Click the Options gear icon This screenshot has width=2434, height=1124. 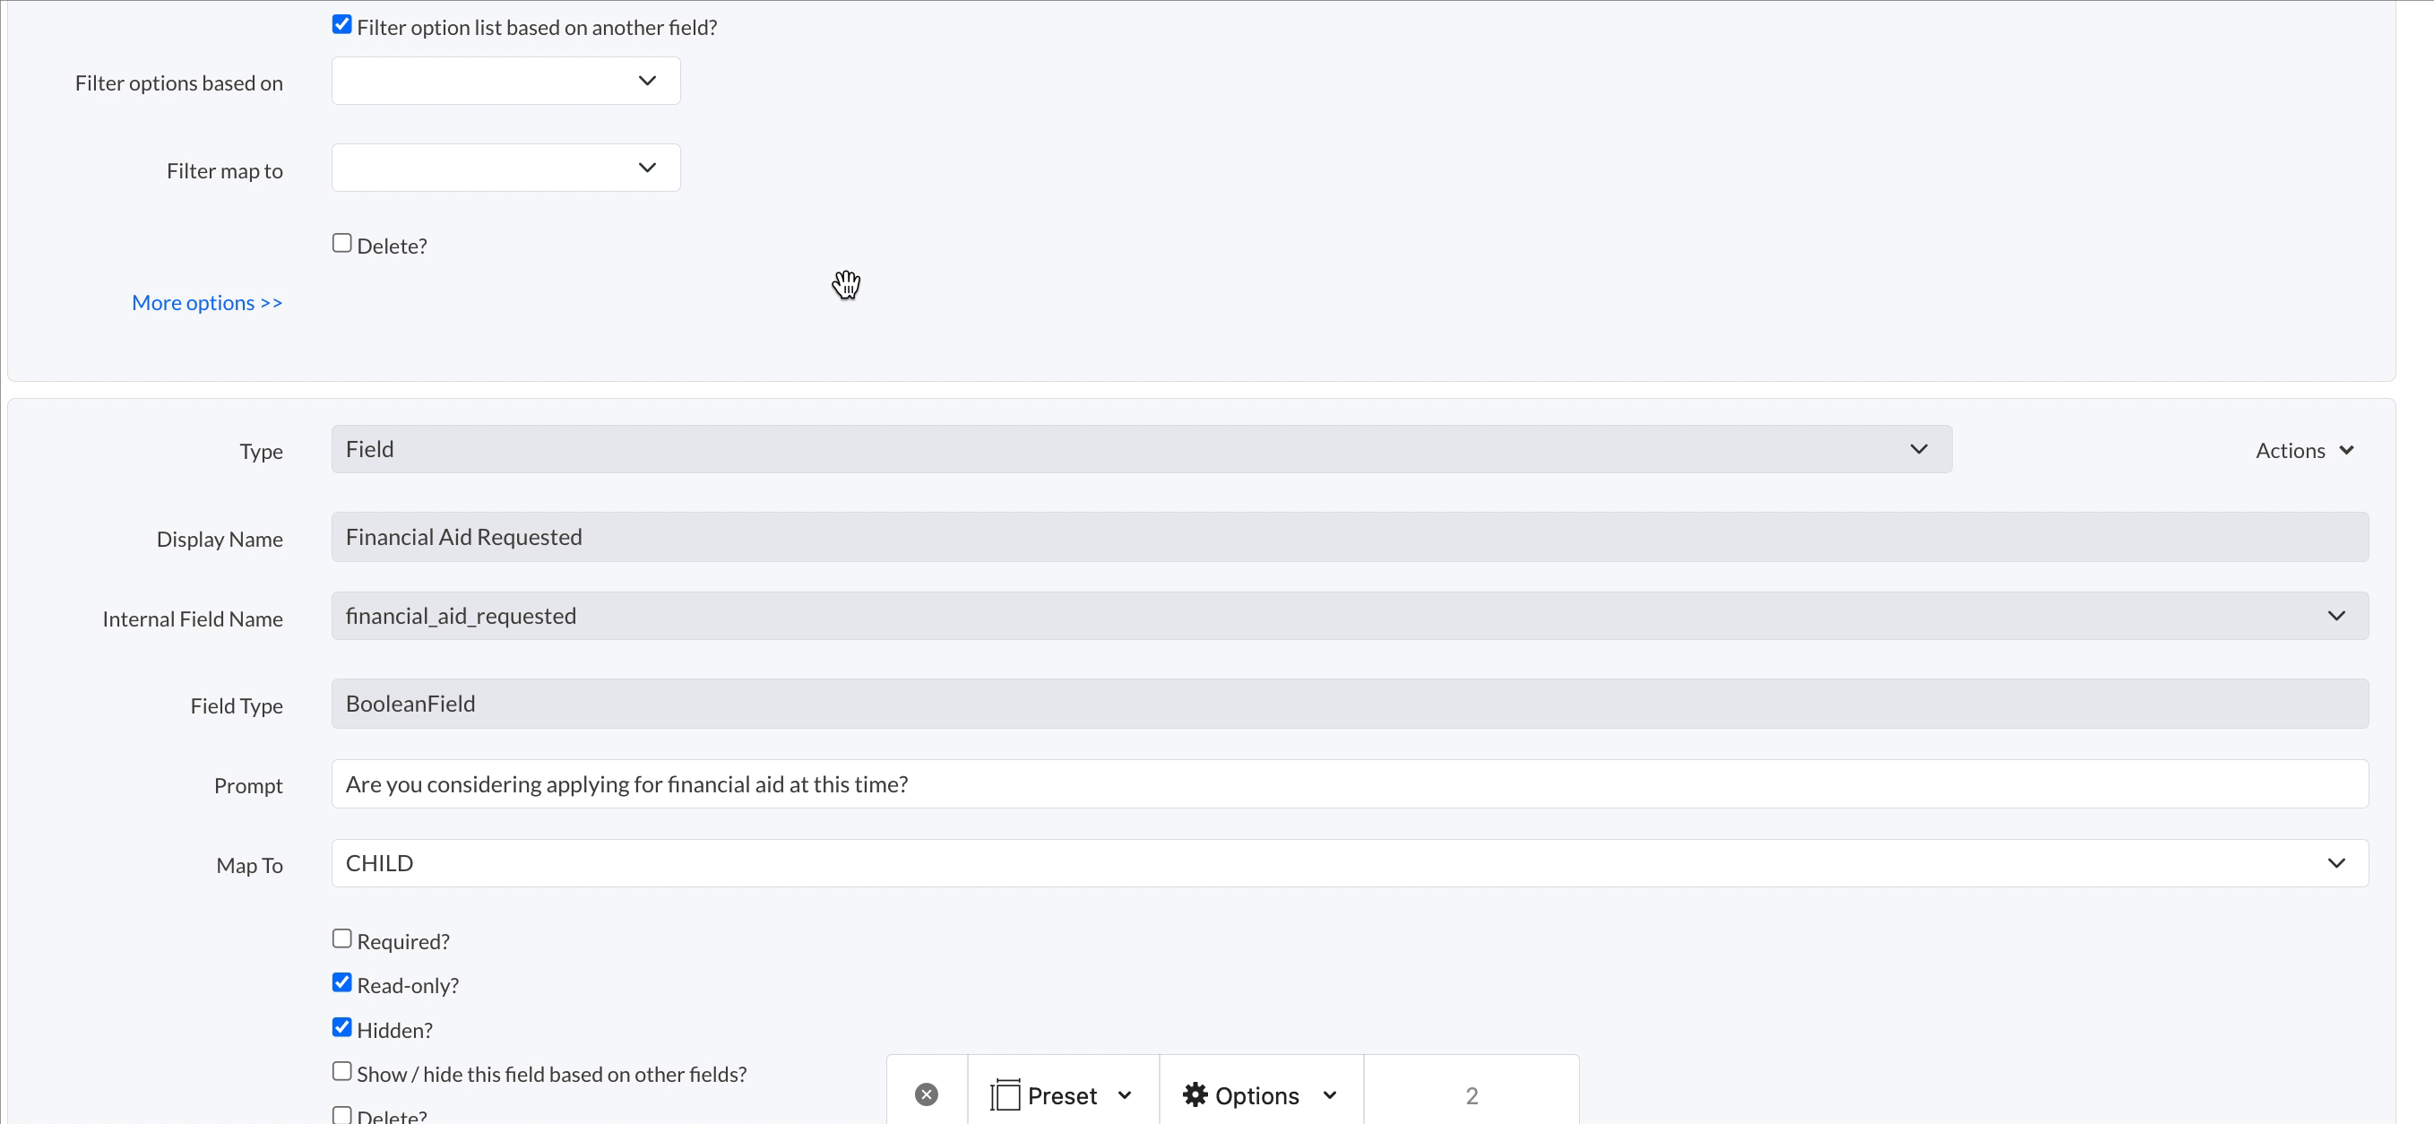pyautogui.click(x=1195, y=1094)
